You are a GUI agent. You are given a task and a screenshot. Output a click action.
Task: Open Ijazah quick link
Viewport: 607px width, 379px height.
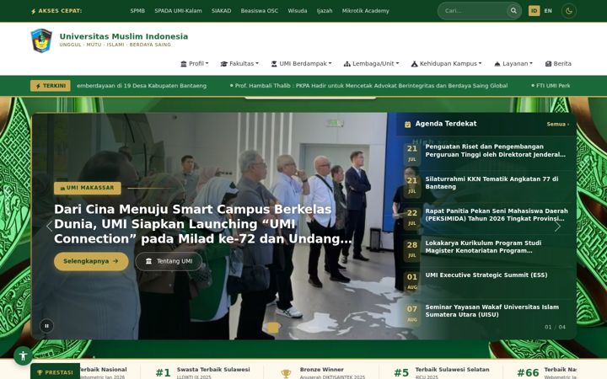(325, 11)
